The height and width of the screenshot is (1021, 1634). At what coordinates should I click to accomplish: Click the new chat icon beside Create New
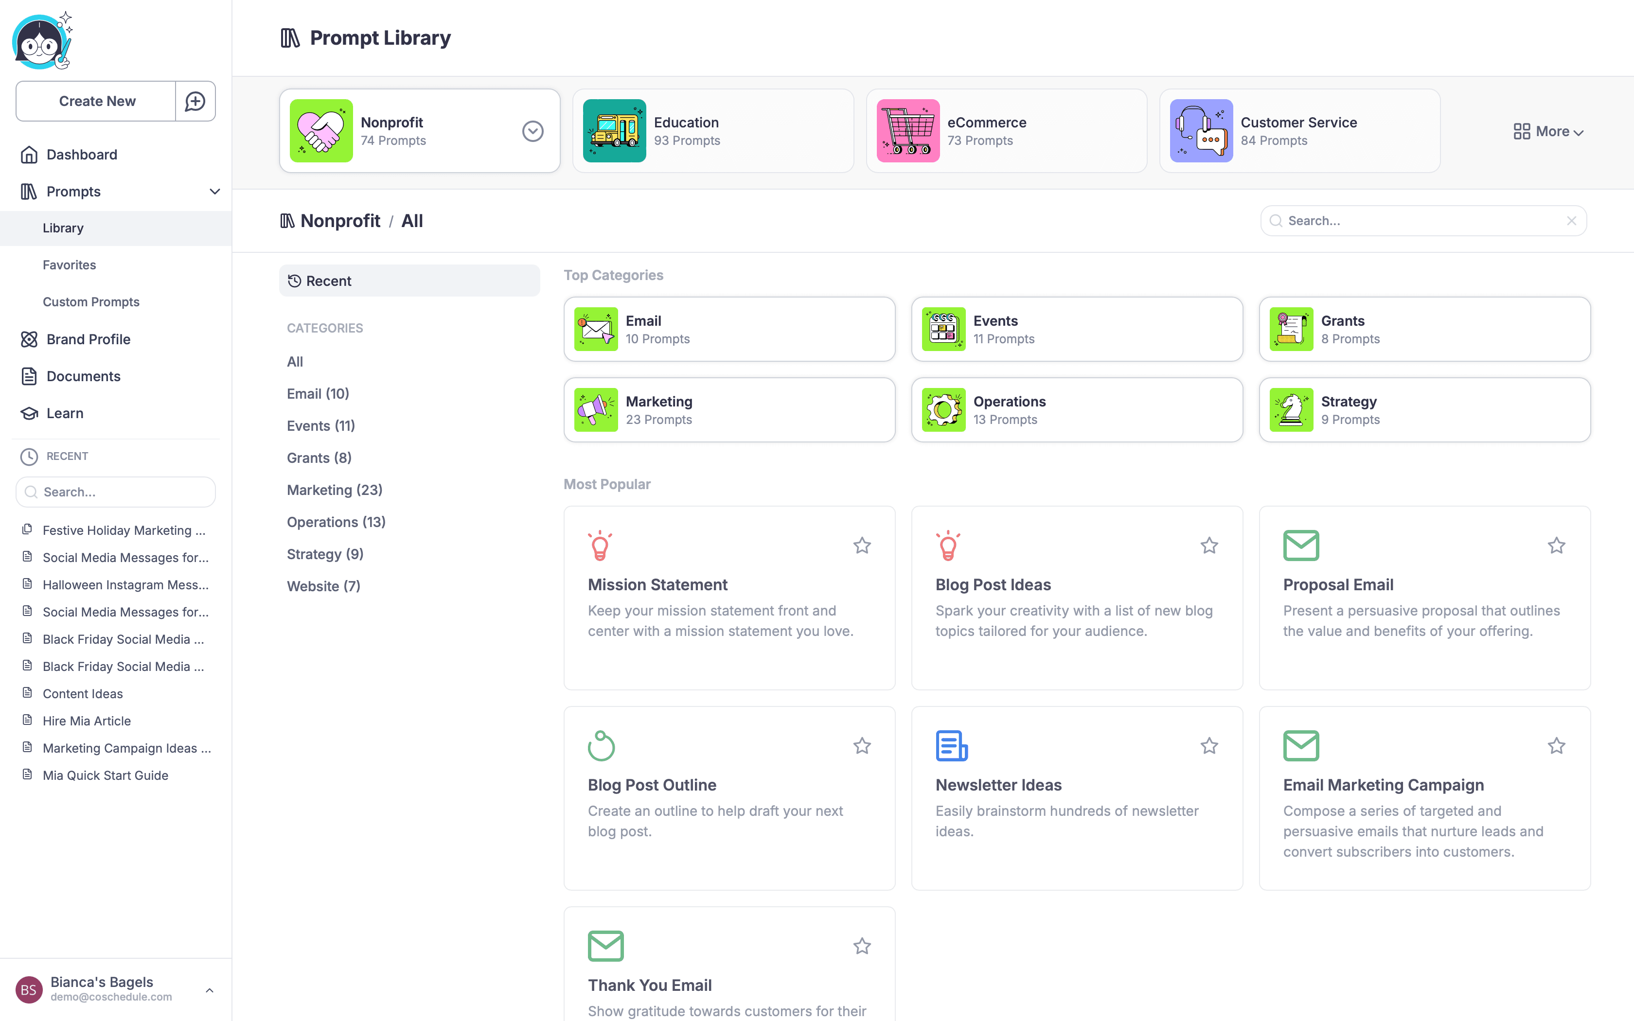pos(195,101)
